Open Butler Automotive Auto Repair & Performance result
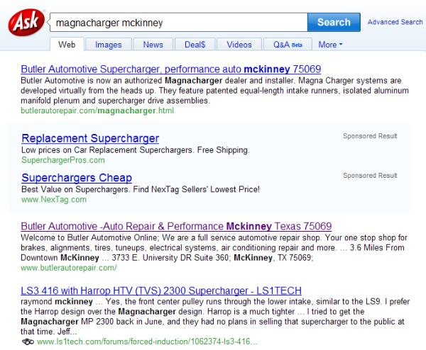Screen dimensions: 426x350 177,226
